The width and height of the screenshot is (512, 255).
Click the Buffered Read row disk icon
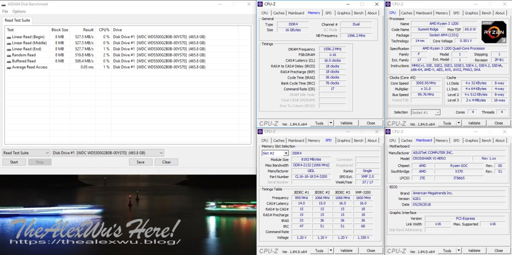[9, 61]
